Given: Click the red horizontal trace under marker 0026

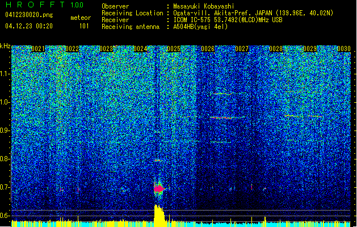Looking at the screenshot, I should 221,117.
